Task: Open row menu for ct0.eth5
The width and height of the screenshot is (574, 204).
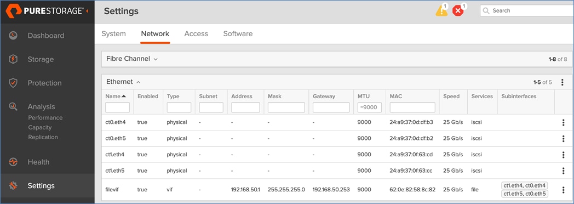Action: click(563, 138)
